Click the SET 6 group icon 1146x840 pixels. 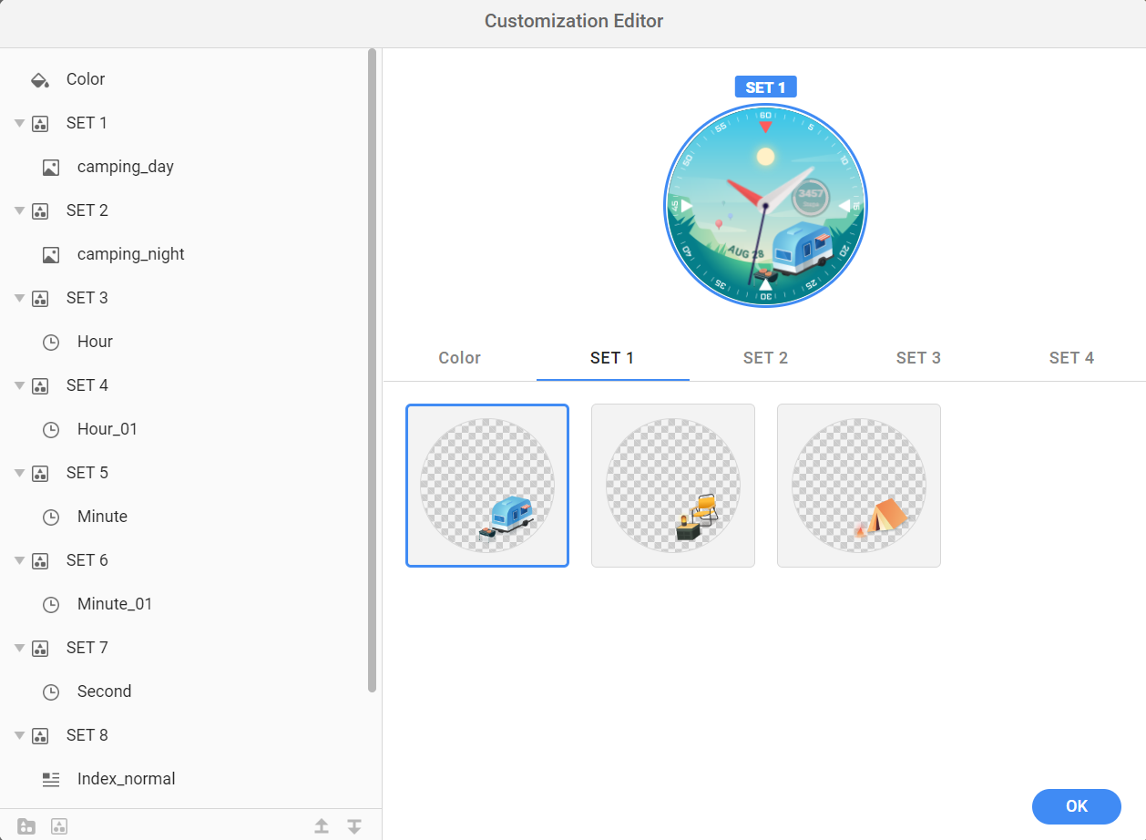click(x=40, y=560)
